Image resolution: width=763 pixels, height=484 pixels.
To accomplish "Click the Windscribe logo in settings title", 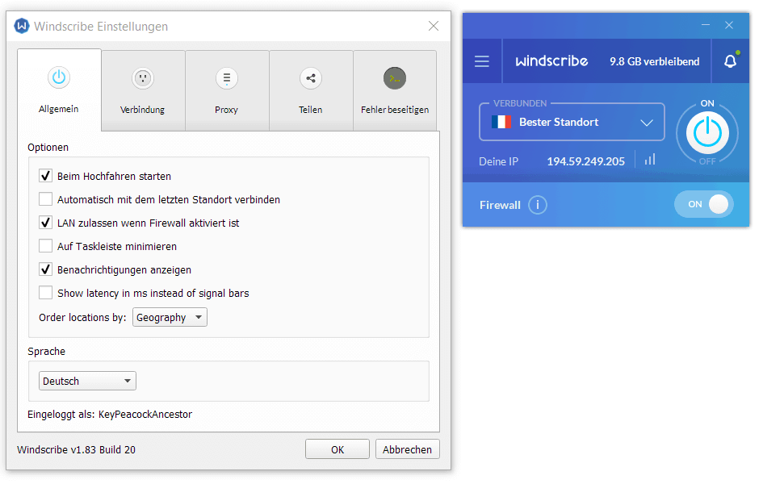I will (x=22, y=26).
